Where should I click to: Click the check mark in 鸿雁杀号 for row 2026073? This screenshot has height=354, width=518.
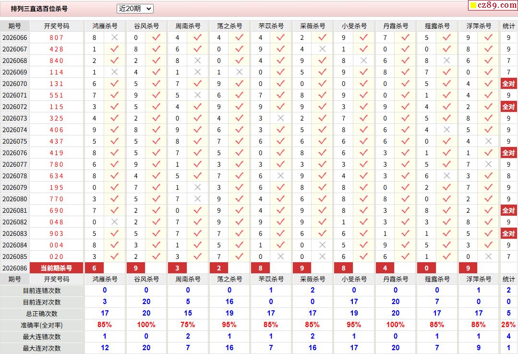115,118
